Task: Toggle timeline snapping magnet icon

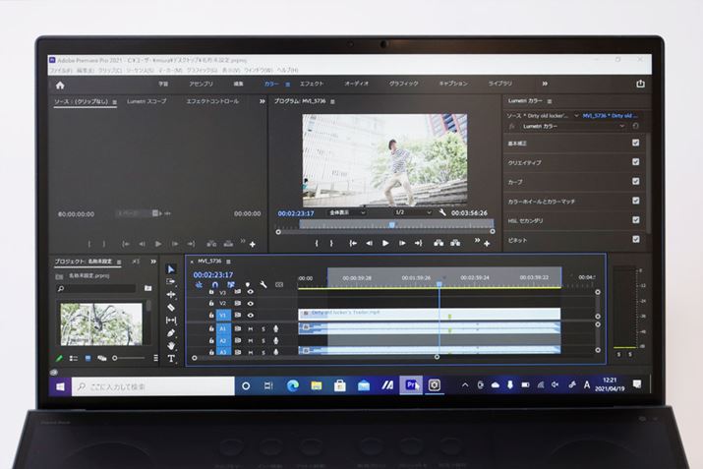Action: 214,285
